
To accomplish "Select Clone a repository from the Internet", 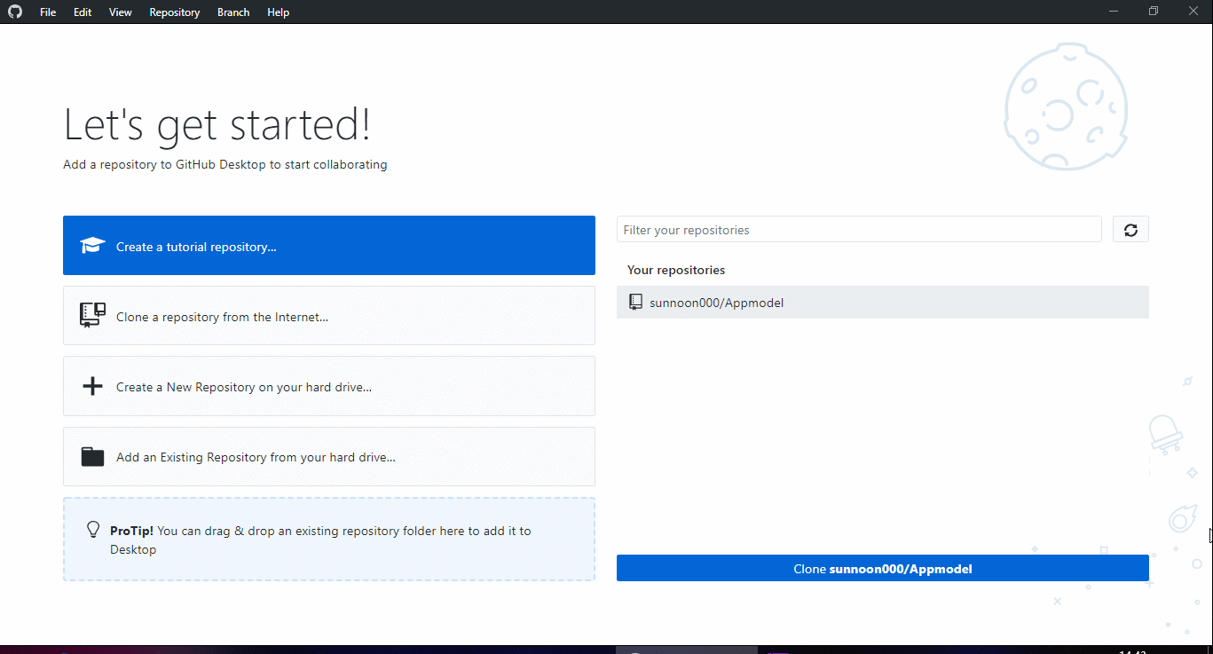I will click(329, 316).
